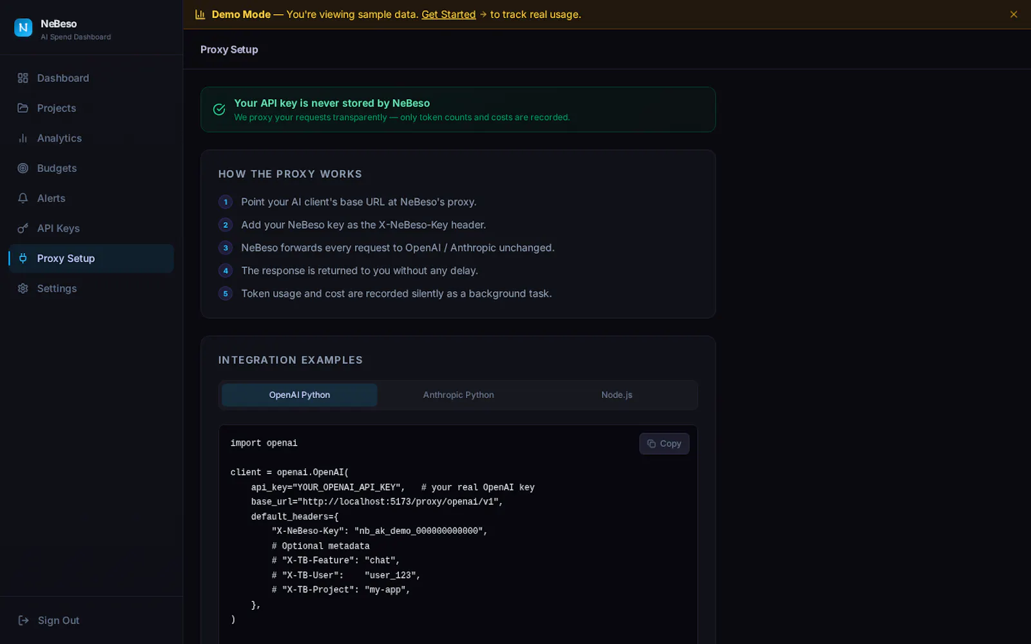The image size is (1031, 644).
Task: Click step 4 number badge
Action: pyautogui.click(x=226, y=270)
